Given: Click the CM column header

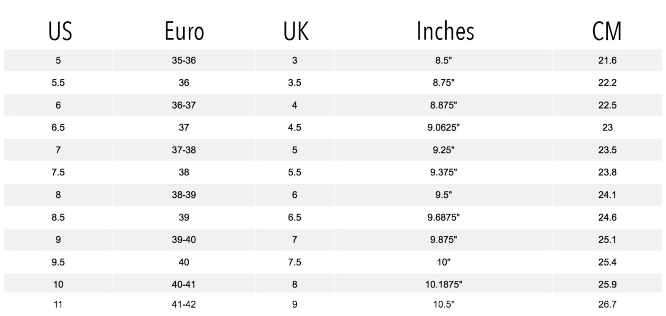Looking at the screenshot, I should pos(606,31).
